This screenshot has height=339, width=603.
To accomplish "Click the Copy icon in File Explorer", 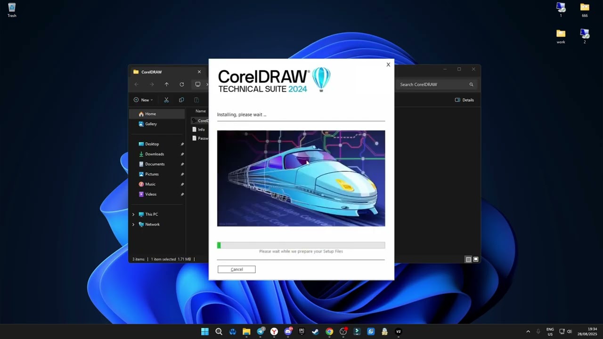I will coord(181,100).
